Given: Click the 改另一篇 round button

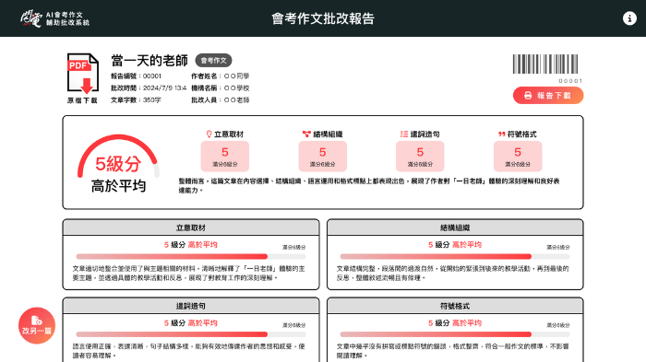Looking at the screenshot, I should (37, 325).
